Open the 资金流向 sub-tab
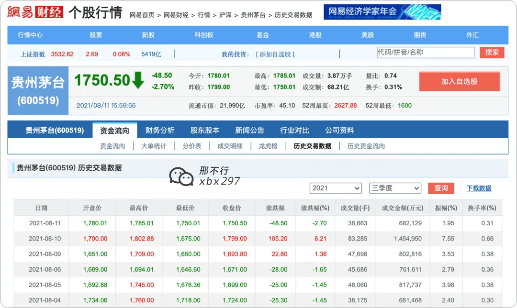The width and height of the screenshot is (517, 308). click(112, 146)
